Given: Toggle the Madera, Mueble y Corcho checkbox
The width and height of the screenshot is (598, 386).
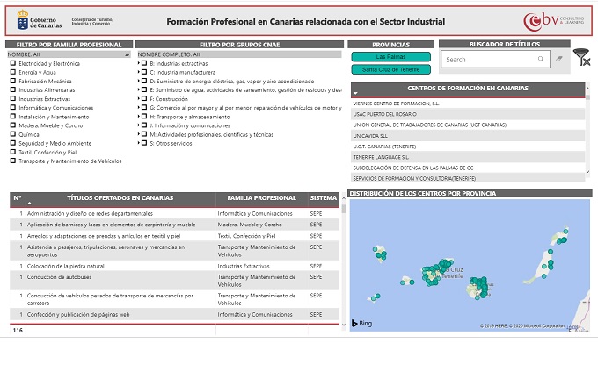Looking at the screenshot, I should point(13,125).
